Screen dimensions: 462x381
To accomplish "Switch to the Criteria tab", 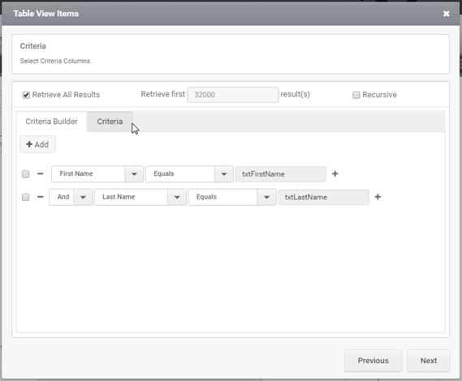I will coord(110,122).
